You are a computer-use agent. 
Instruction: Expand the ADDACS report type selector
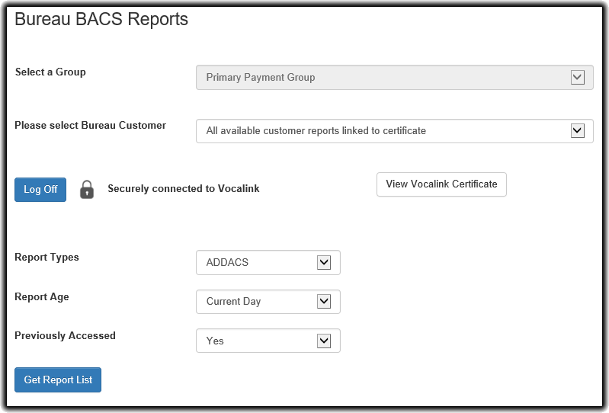259,262
